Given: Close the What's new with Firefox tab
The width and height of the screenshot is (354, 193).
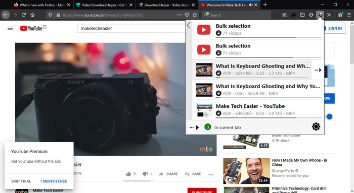Looking at the screenshot, I should pos(69,5).
